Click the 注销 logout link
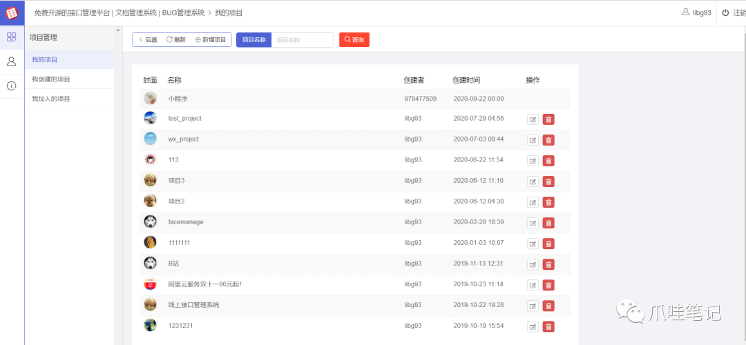746x345 pixels. click(x=734, y=13)
